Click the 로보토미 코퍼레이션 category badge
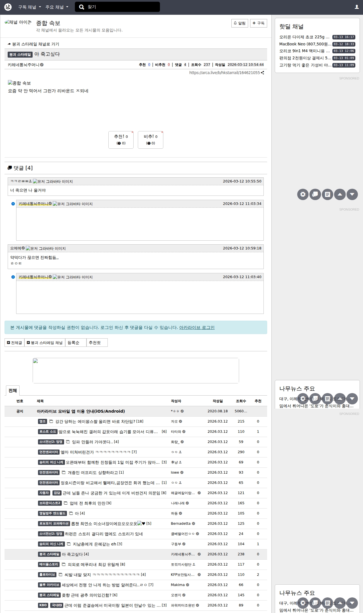 point(54,524)
